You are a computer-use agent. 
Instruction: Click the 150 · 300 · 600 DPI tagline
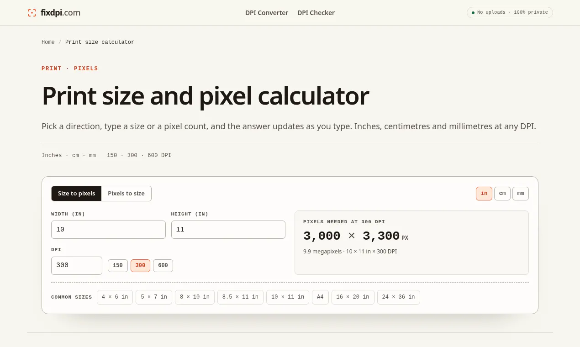[139, 156]
